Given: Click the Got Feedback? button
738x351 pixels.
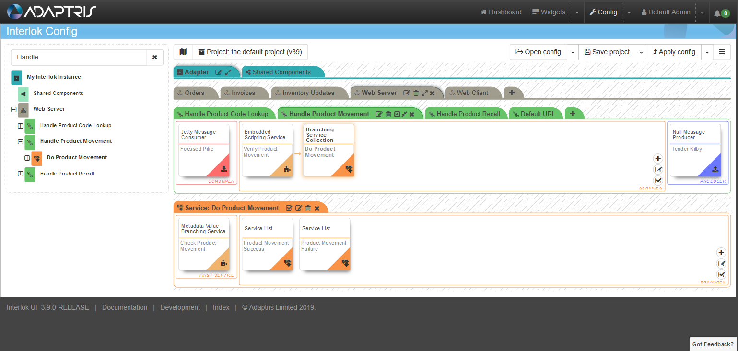Looking at the screenshot, I should (x=713, y=344).
